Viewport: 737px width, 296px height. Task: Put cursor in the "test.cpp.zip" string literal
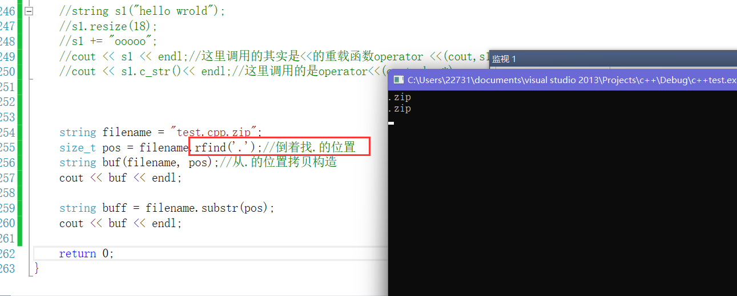pyautogui.click(x=215, y=133)
